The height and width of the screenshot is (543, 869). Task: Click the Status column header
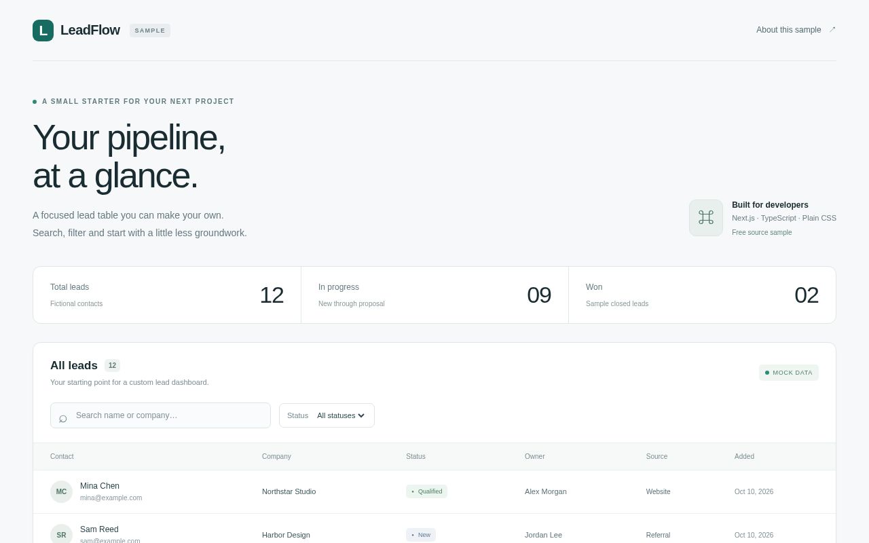coord(415,457)
